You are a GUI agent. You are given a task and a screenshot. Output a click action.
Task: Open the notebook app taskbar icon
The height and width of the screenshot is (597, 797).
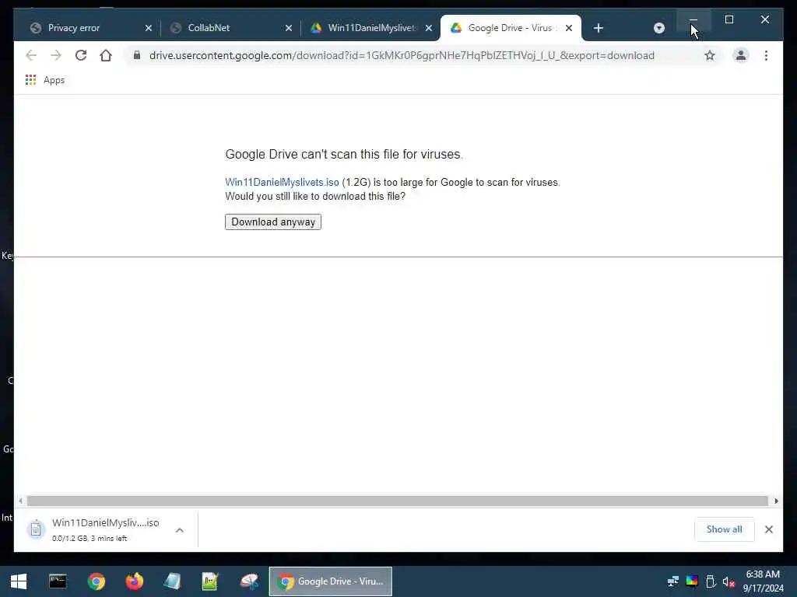[172, 581]
